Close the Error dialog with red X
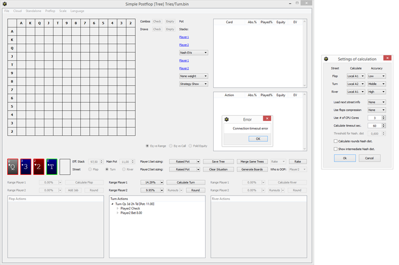Screen dimensions: 399x265 (x=267, y=119)
